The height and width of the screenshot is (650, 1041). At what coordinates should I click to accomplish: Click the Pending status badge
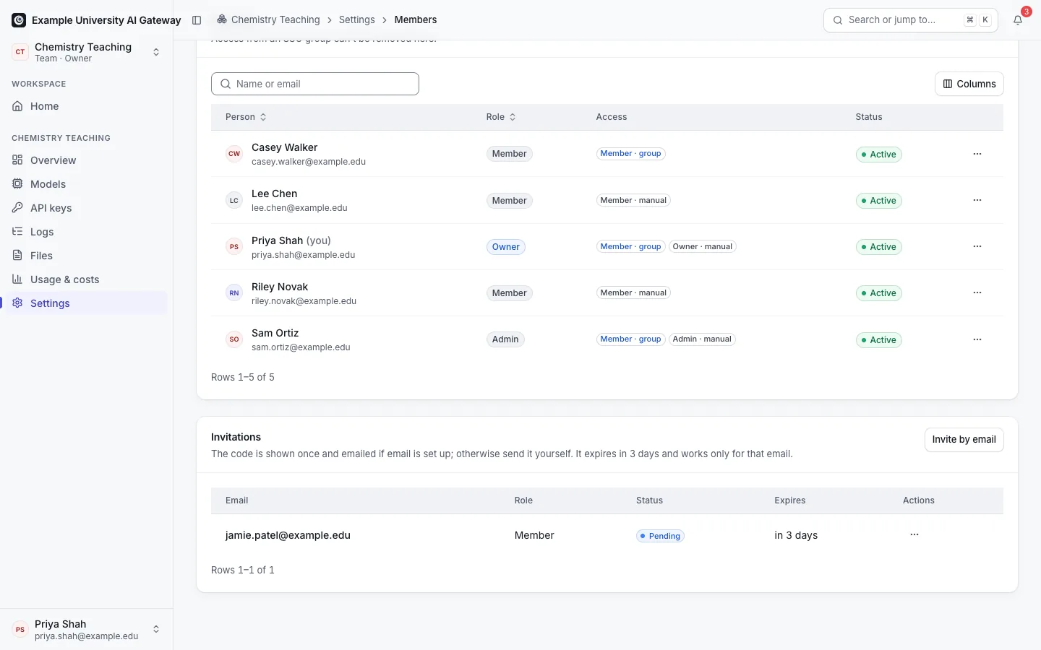660,536
